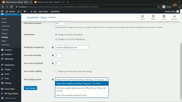Check Hide out of stock items from catalog
The image size is (182, 102).
tap(56, 71)
